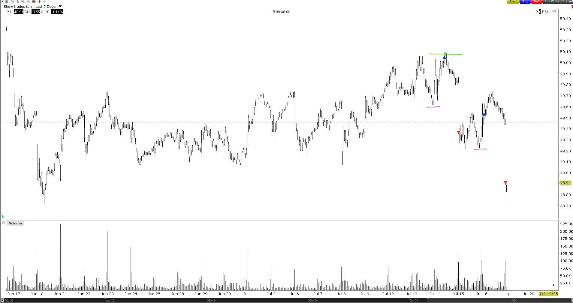Click the Jul 14 date label on axis
The width and height of the screenshot is (573, 303).
[435, 294]
